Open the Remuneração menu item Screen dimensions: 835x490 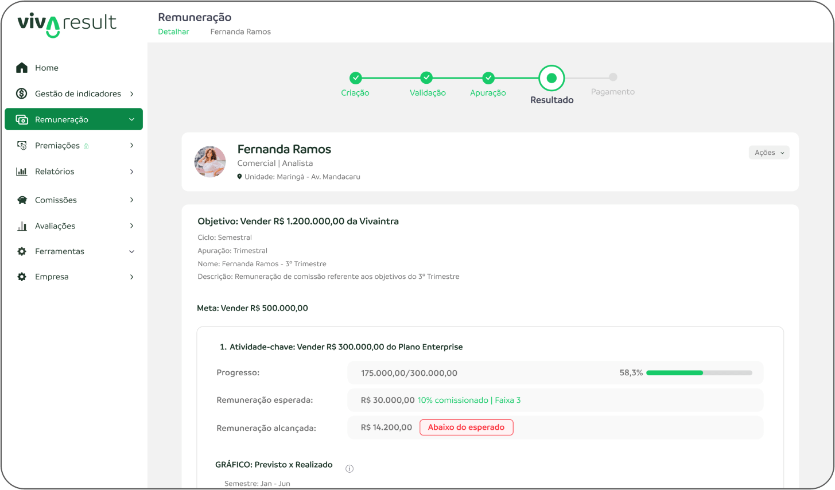(73, 119)
